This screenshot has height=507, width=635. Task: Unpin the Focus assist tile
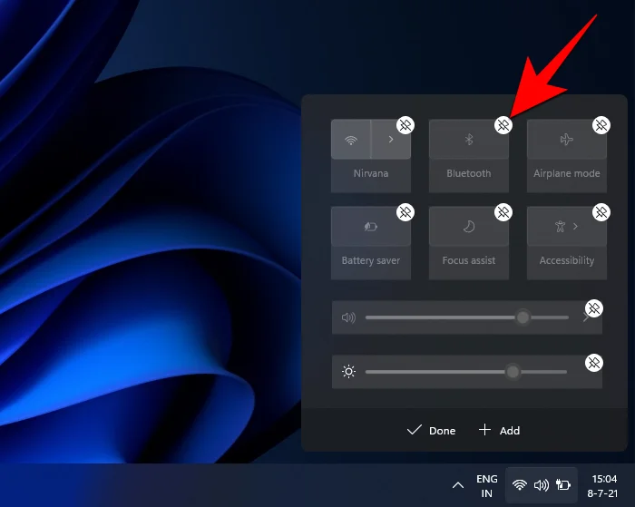pyautogui.click(x=503, y=212)
